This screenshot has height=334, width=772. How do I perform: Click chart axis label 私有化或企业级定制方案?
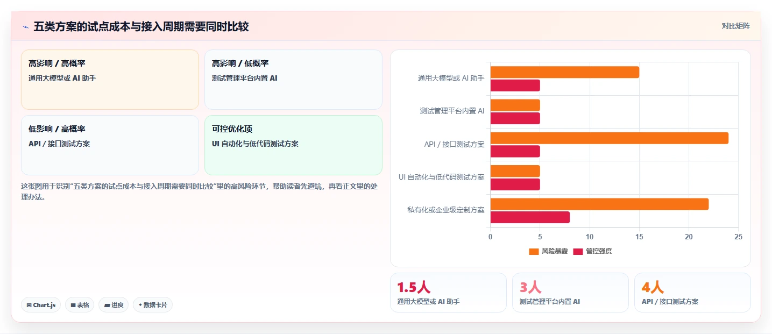click(x=445, y=210)
